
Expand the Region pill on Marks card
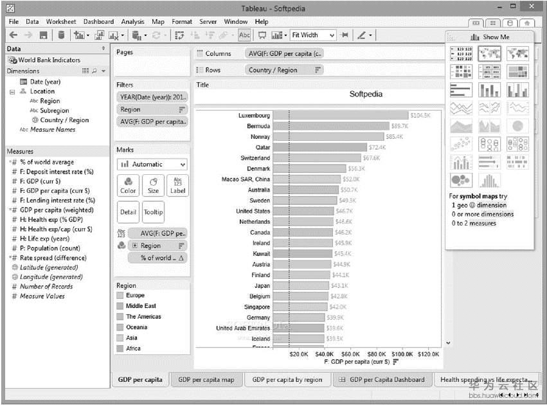click(134, 246)
